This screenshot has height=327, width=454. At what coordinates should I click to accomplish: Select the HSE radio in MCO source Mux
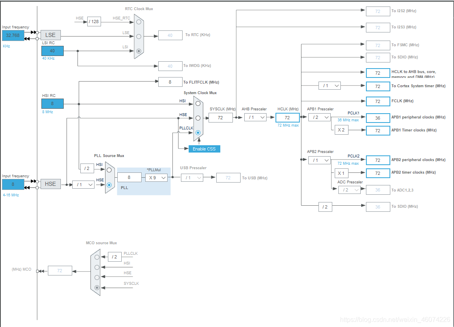pyautogui.click(x=96, y=277)
